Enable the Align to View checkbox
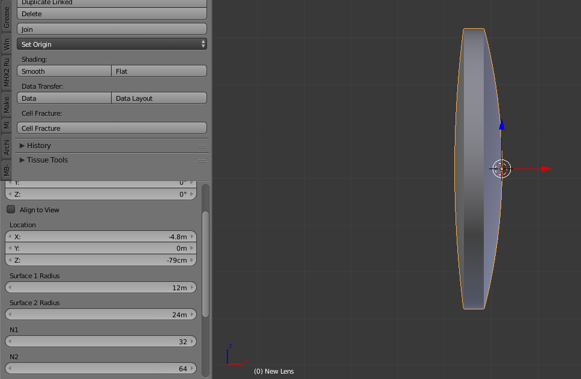This screenshot has width=581, height=379. (x=11, y=210)
